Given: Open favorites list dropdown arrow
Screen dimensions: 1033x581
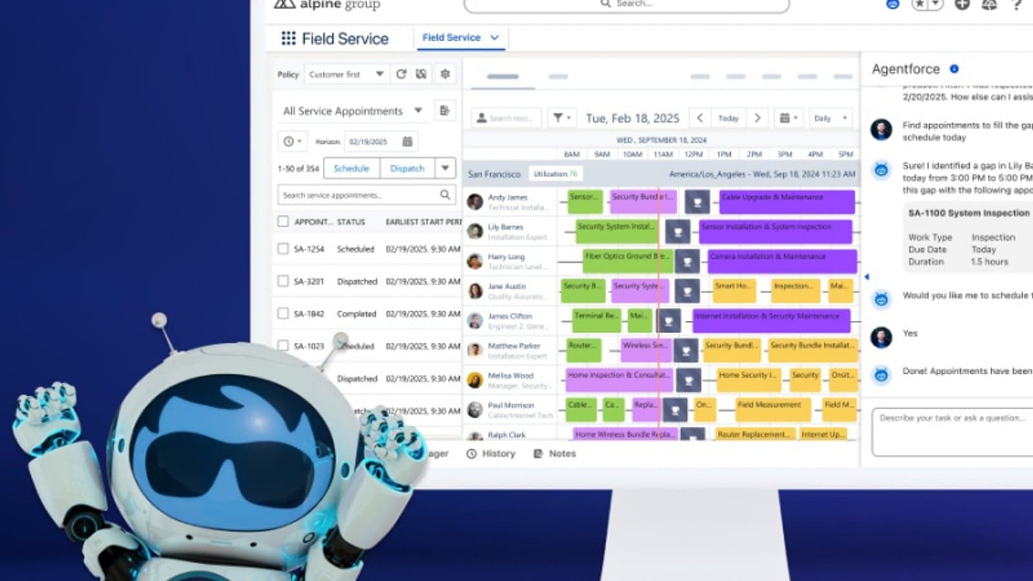Looking at the screenshot, I should tap(936, 4).
